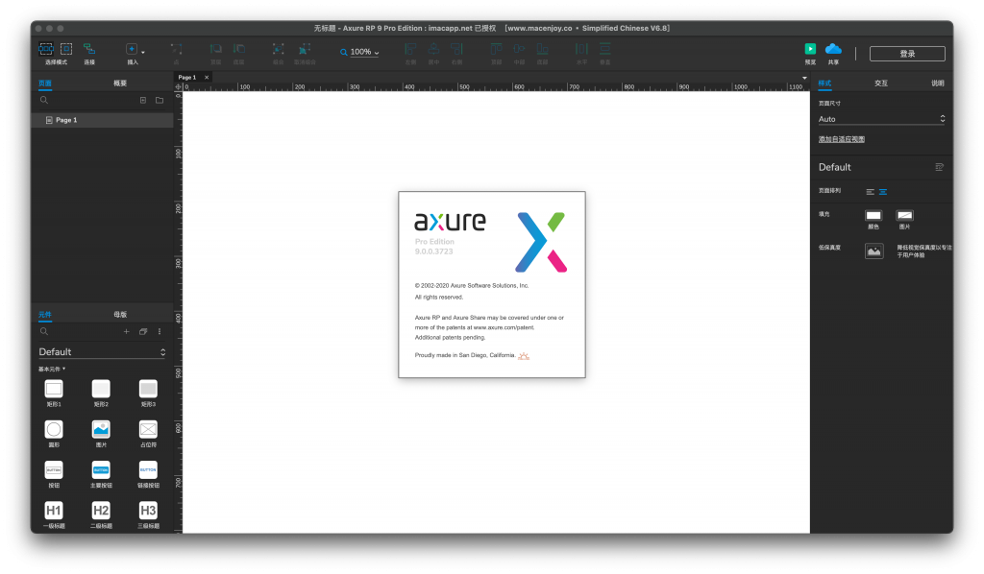Open the Insert tool dropdown arrow
Viewport: 984px width, 574px height.
click(143, 52)
